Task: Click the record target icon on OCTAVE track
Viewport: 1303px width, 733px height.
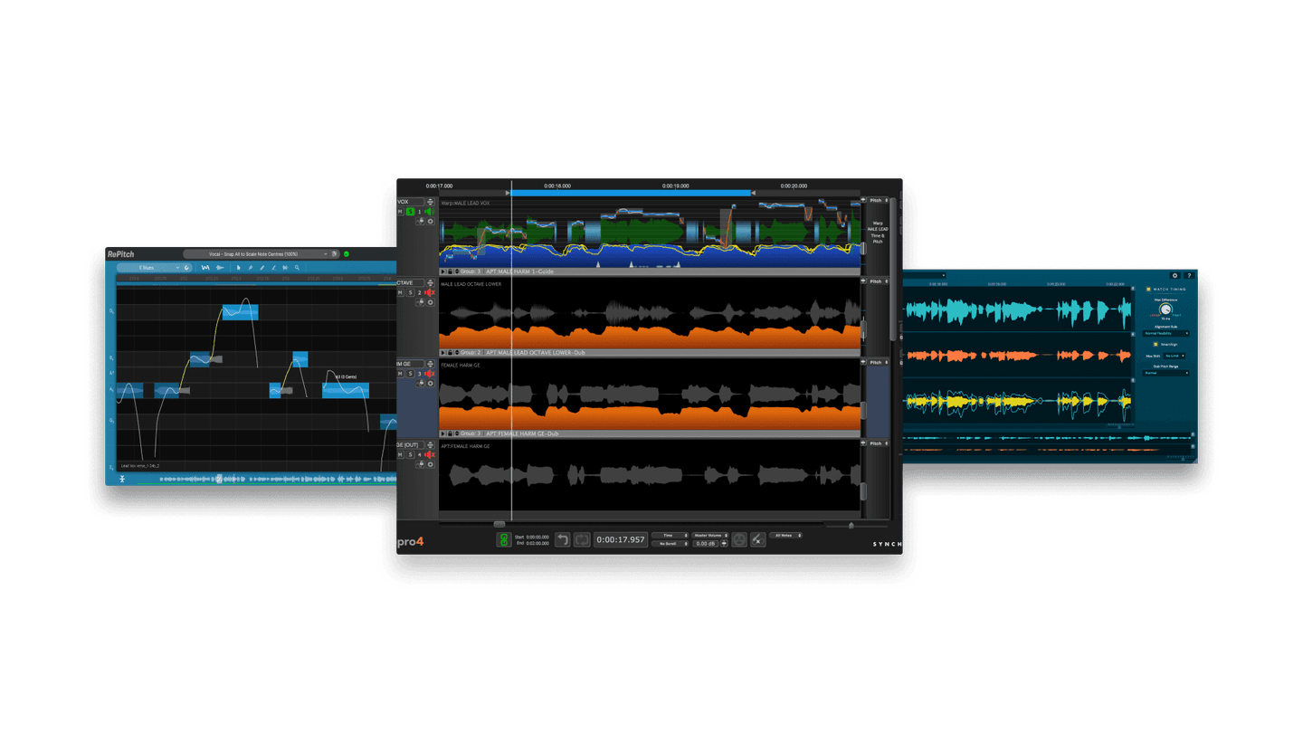Action: click(431, 302)
